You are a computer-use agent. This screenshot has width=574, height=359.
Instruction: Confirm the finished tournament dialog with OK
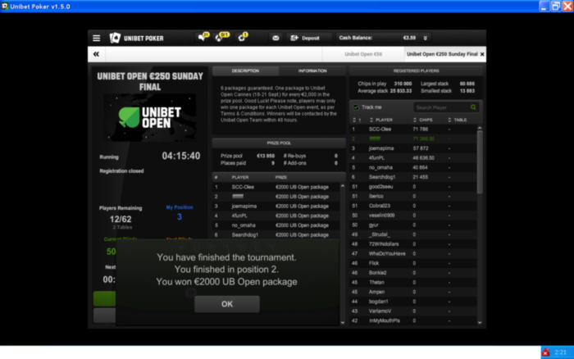click(x=227, y=304)
